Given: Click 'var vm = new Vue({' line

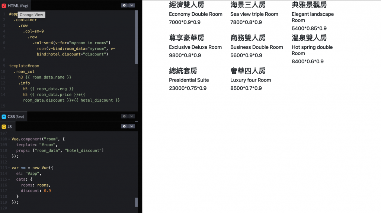Looking at the screenshot, I should click(32, 168).
